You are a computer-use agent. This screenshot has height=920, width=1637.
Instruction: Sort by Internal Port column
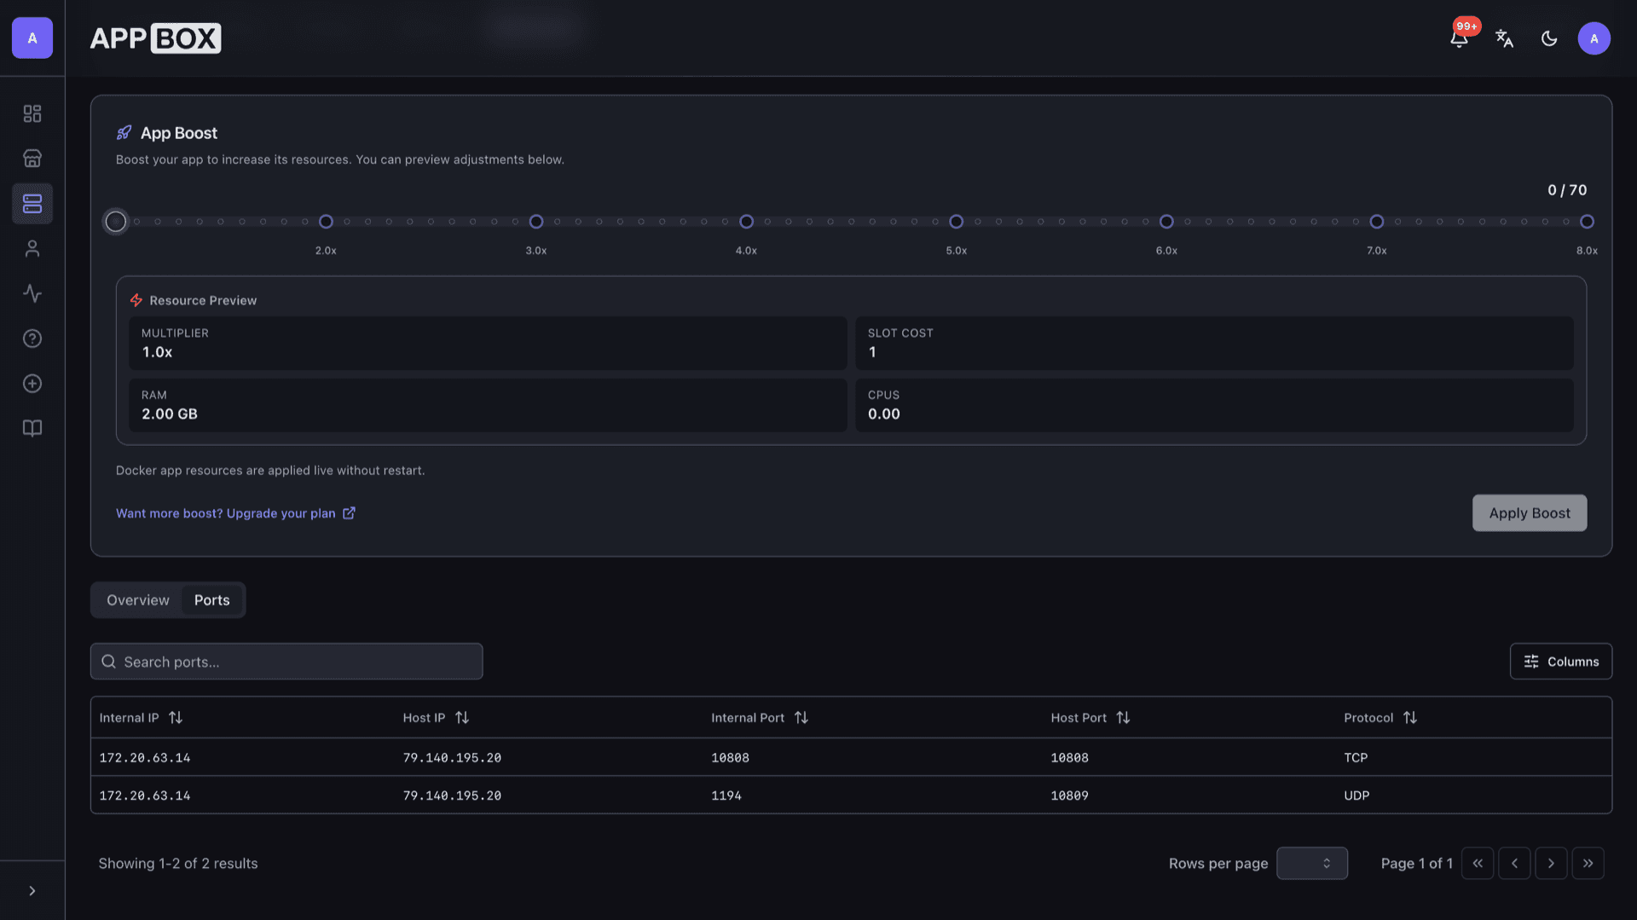760,718
